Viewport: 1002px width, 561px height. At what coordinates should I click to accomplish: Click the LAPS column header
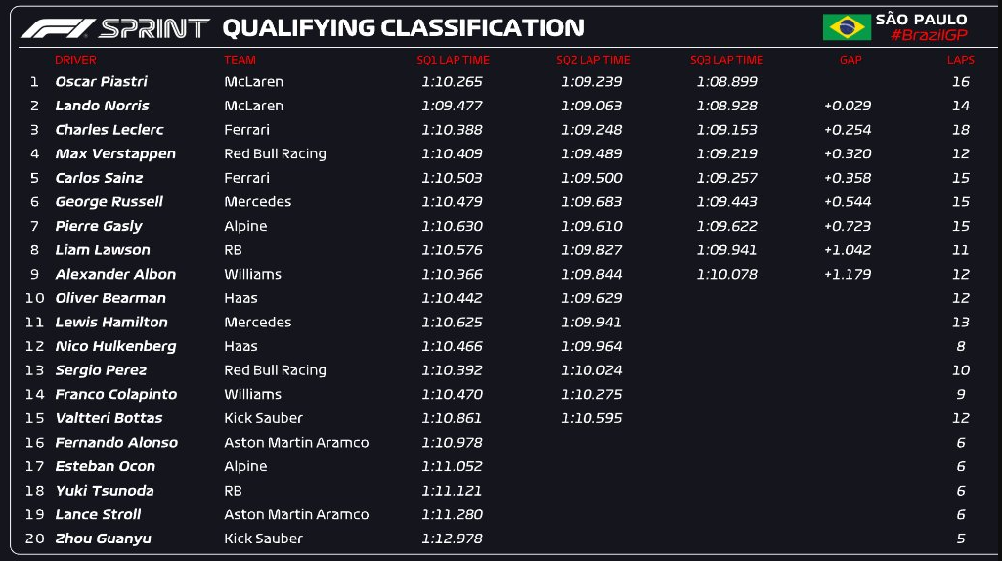(x=961, y=60)
